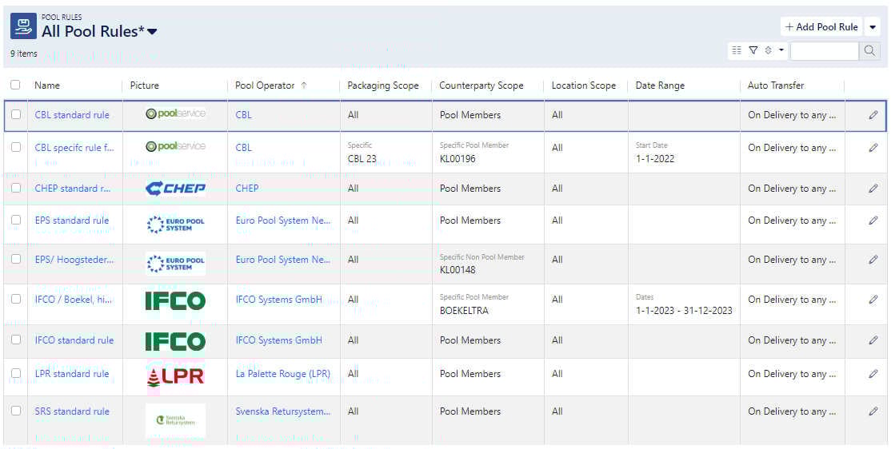The width and height of the screenshot is (891, 449).
Task: Click the sort arrow beside Pool Operator header
Action: (304, 85)
